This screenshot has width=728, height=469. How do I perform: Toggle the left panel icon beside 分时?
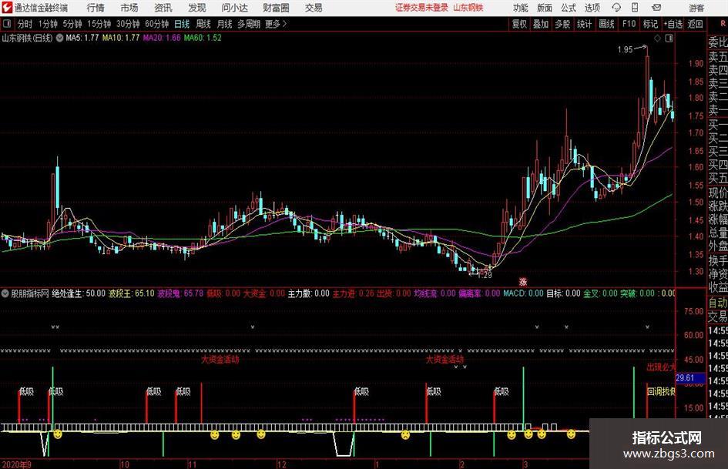tap(7, 24)
